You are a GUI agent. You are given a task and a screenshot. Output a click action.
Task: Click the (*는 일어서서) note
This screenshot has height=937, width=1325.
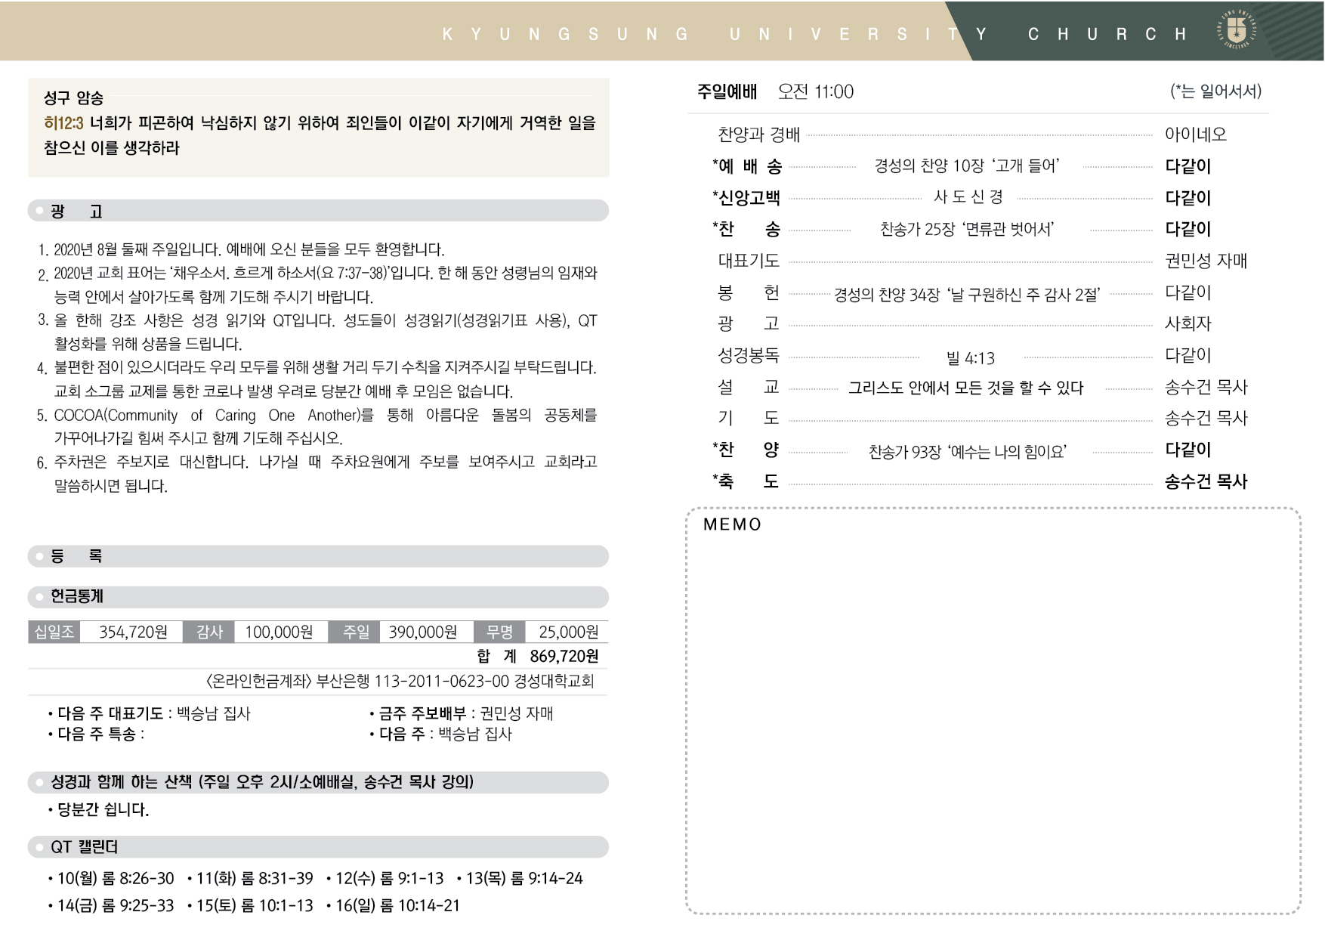(x=1215, y=91)
